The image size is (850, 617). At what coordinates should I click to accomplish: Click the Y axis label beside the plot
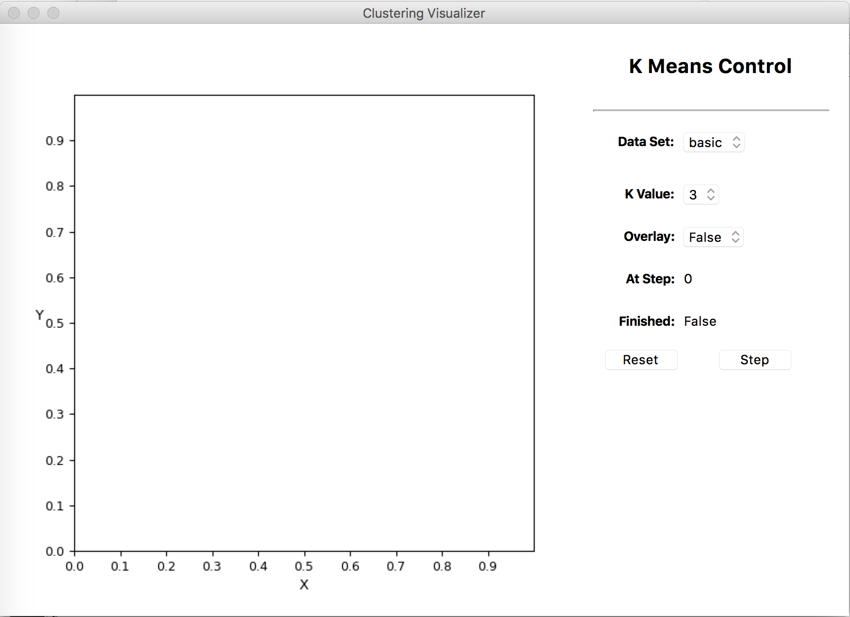tap(40, 315)
